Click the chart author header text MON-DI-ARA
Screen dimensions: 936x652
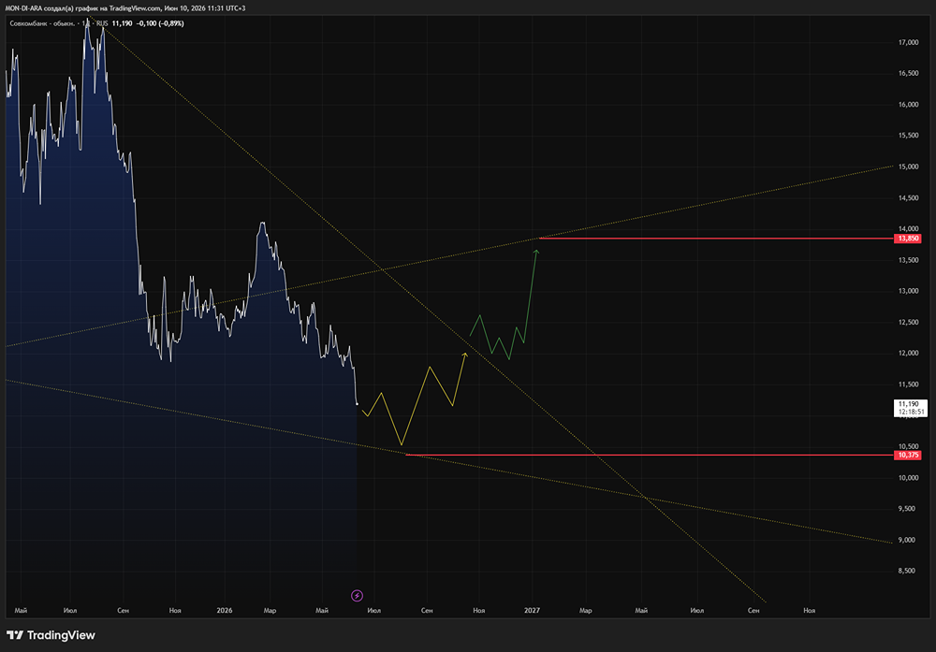[23, 8]
